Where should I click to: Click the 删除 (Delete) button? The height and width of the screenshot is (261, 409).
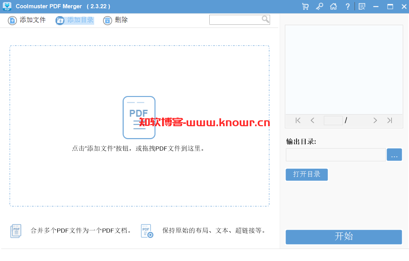click(115, 20)
